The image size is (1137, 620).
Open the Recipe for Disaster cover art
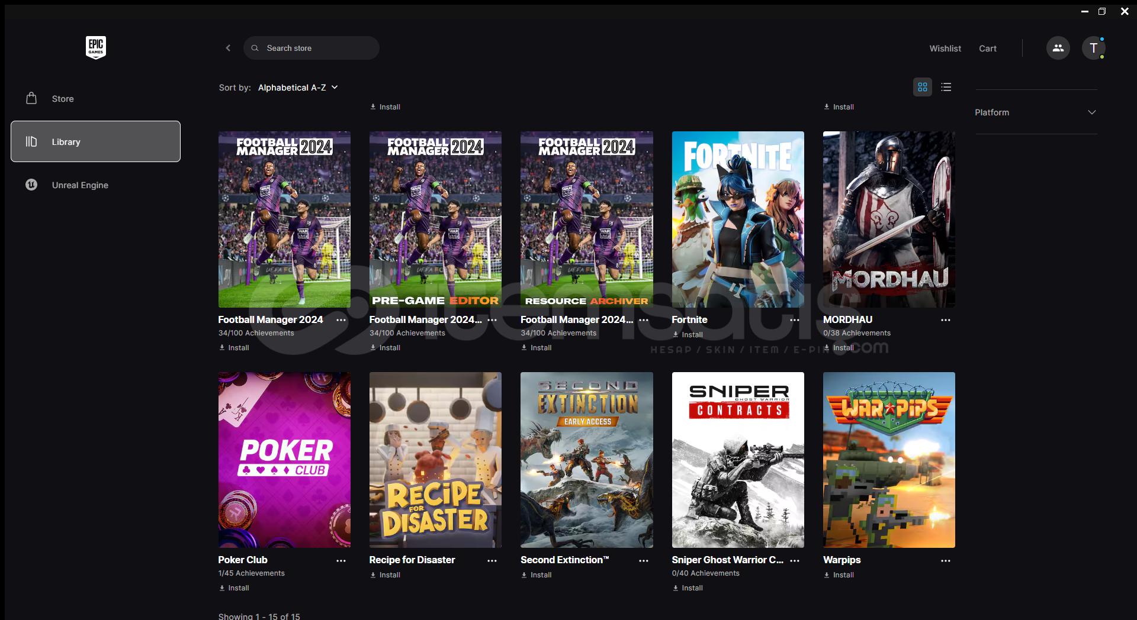[435, 460]
